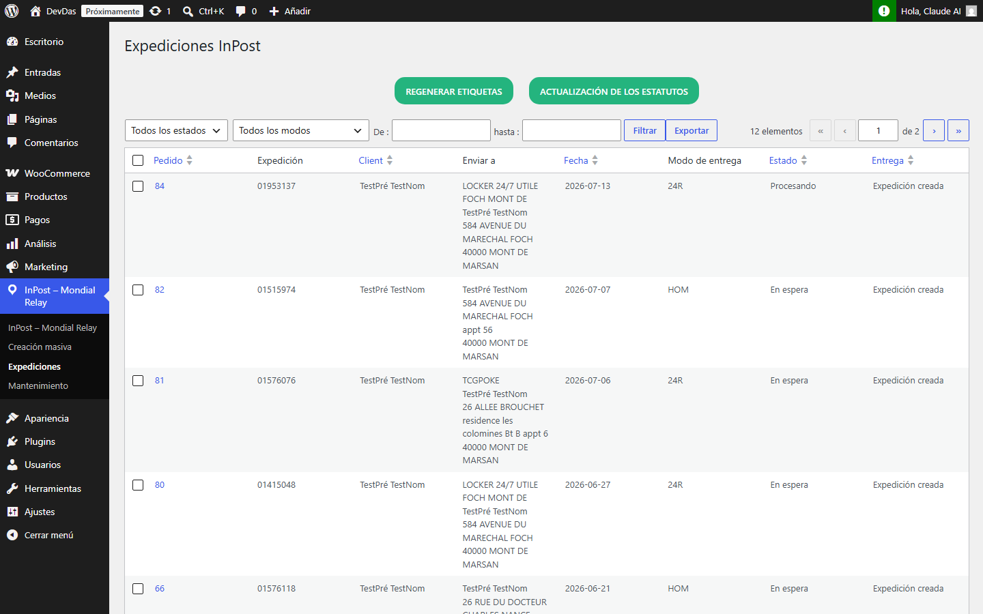Open comments bubble in admin bar
The height and width of the screenshot is (614, 983).
pos(240,11)
